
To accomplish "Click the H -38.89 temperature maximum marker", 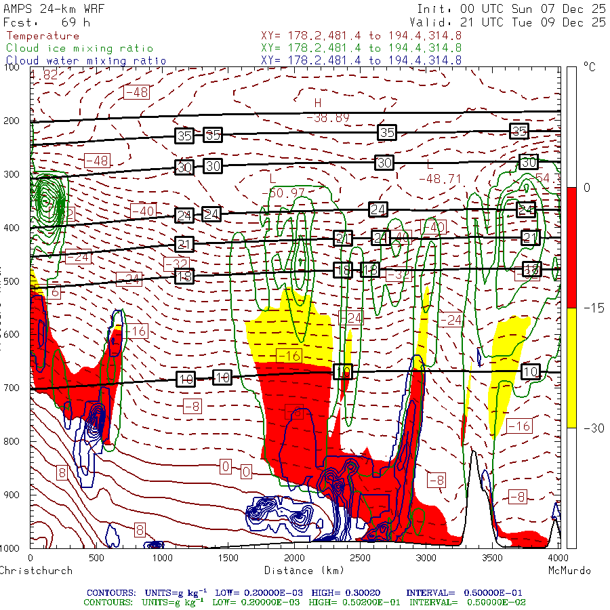I will (327, 110).
